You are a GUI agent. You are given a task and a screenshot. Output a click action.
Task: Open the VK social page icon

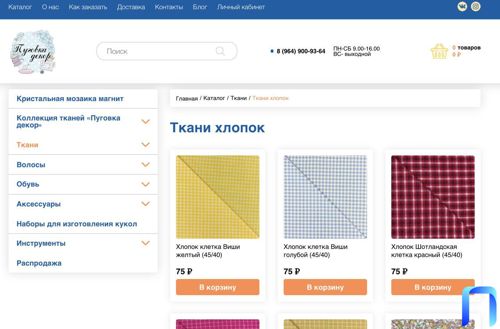462,7
